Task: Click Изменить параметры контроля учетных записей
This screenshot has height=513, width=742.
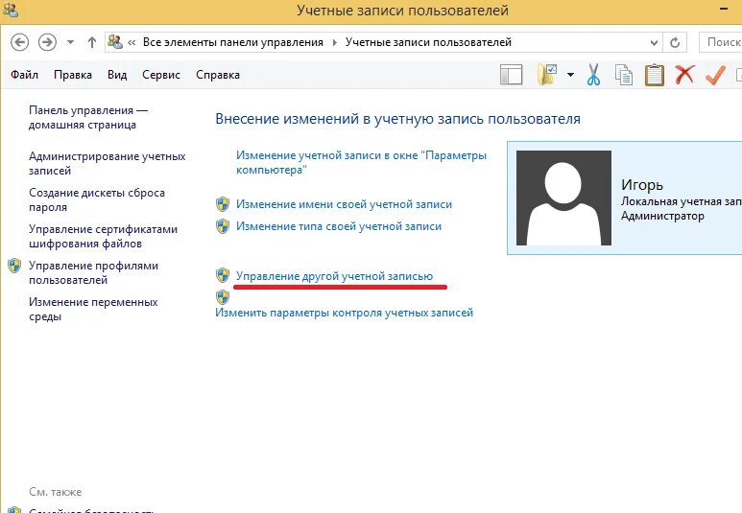Action: 344,313
